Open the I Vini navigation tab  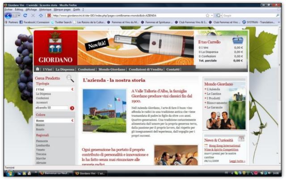point(47,69)
